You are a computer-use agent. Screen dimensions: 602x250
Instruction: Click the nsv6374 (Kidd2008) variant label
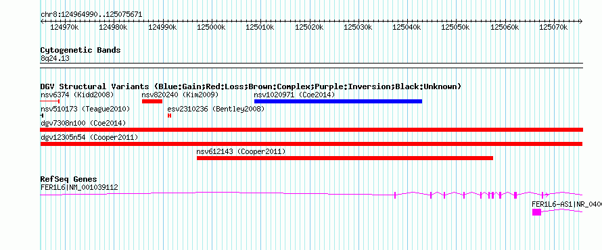click(77, 95)
